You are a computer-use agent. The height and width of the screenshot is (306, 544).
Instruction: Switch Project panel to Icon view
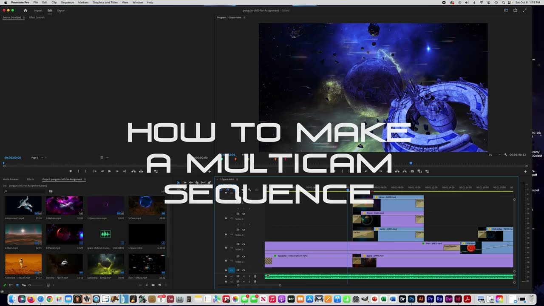[17, 285]
